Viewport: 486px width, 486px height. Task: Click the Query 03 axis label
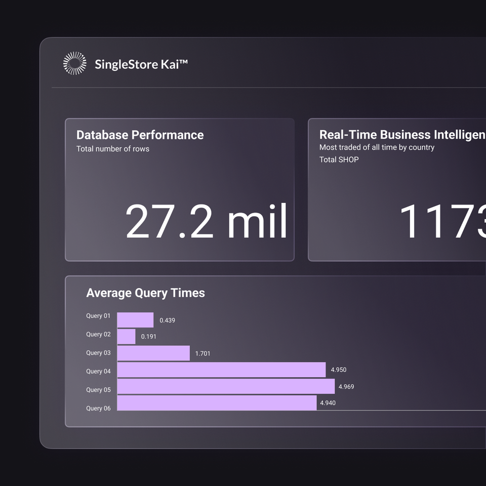(98, 352)
